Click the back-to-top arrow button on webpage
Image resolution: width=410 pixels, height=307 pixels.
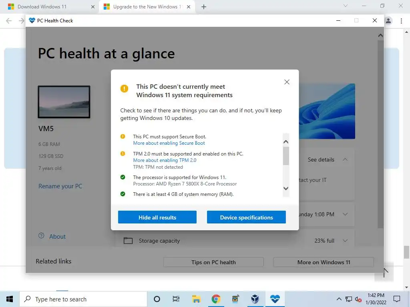[384, 273]
